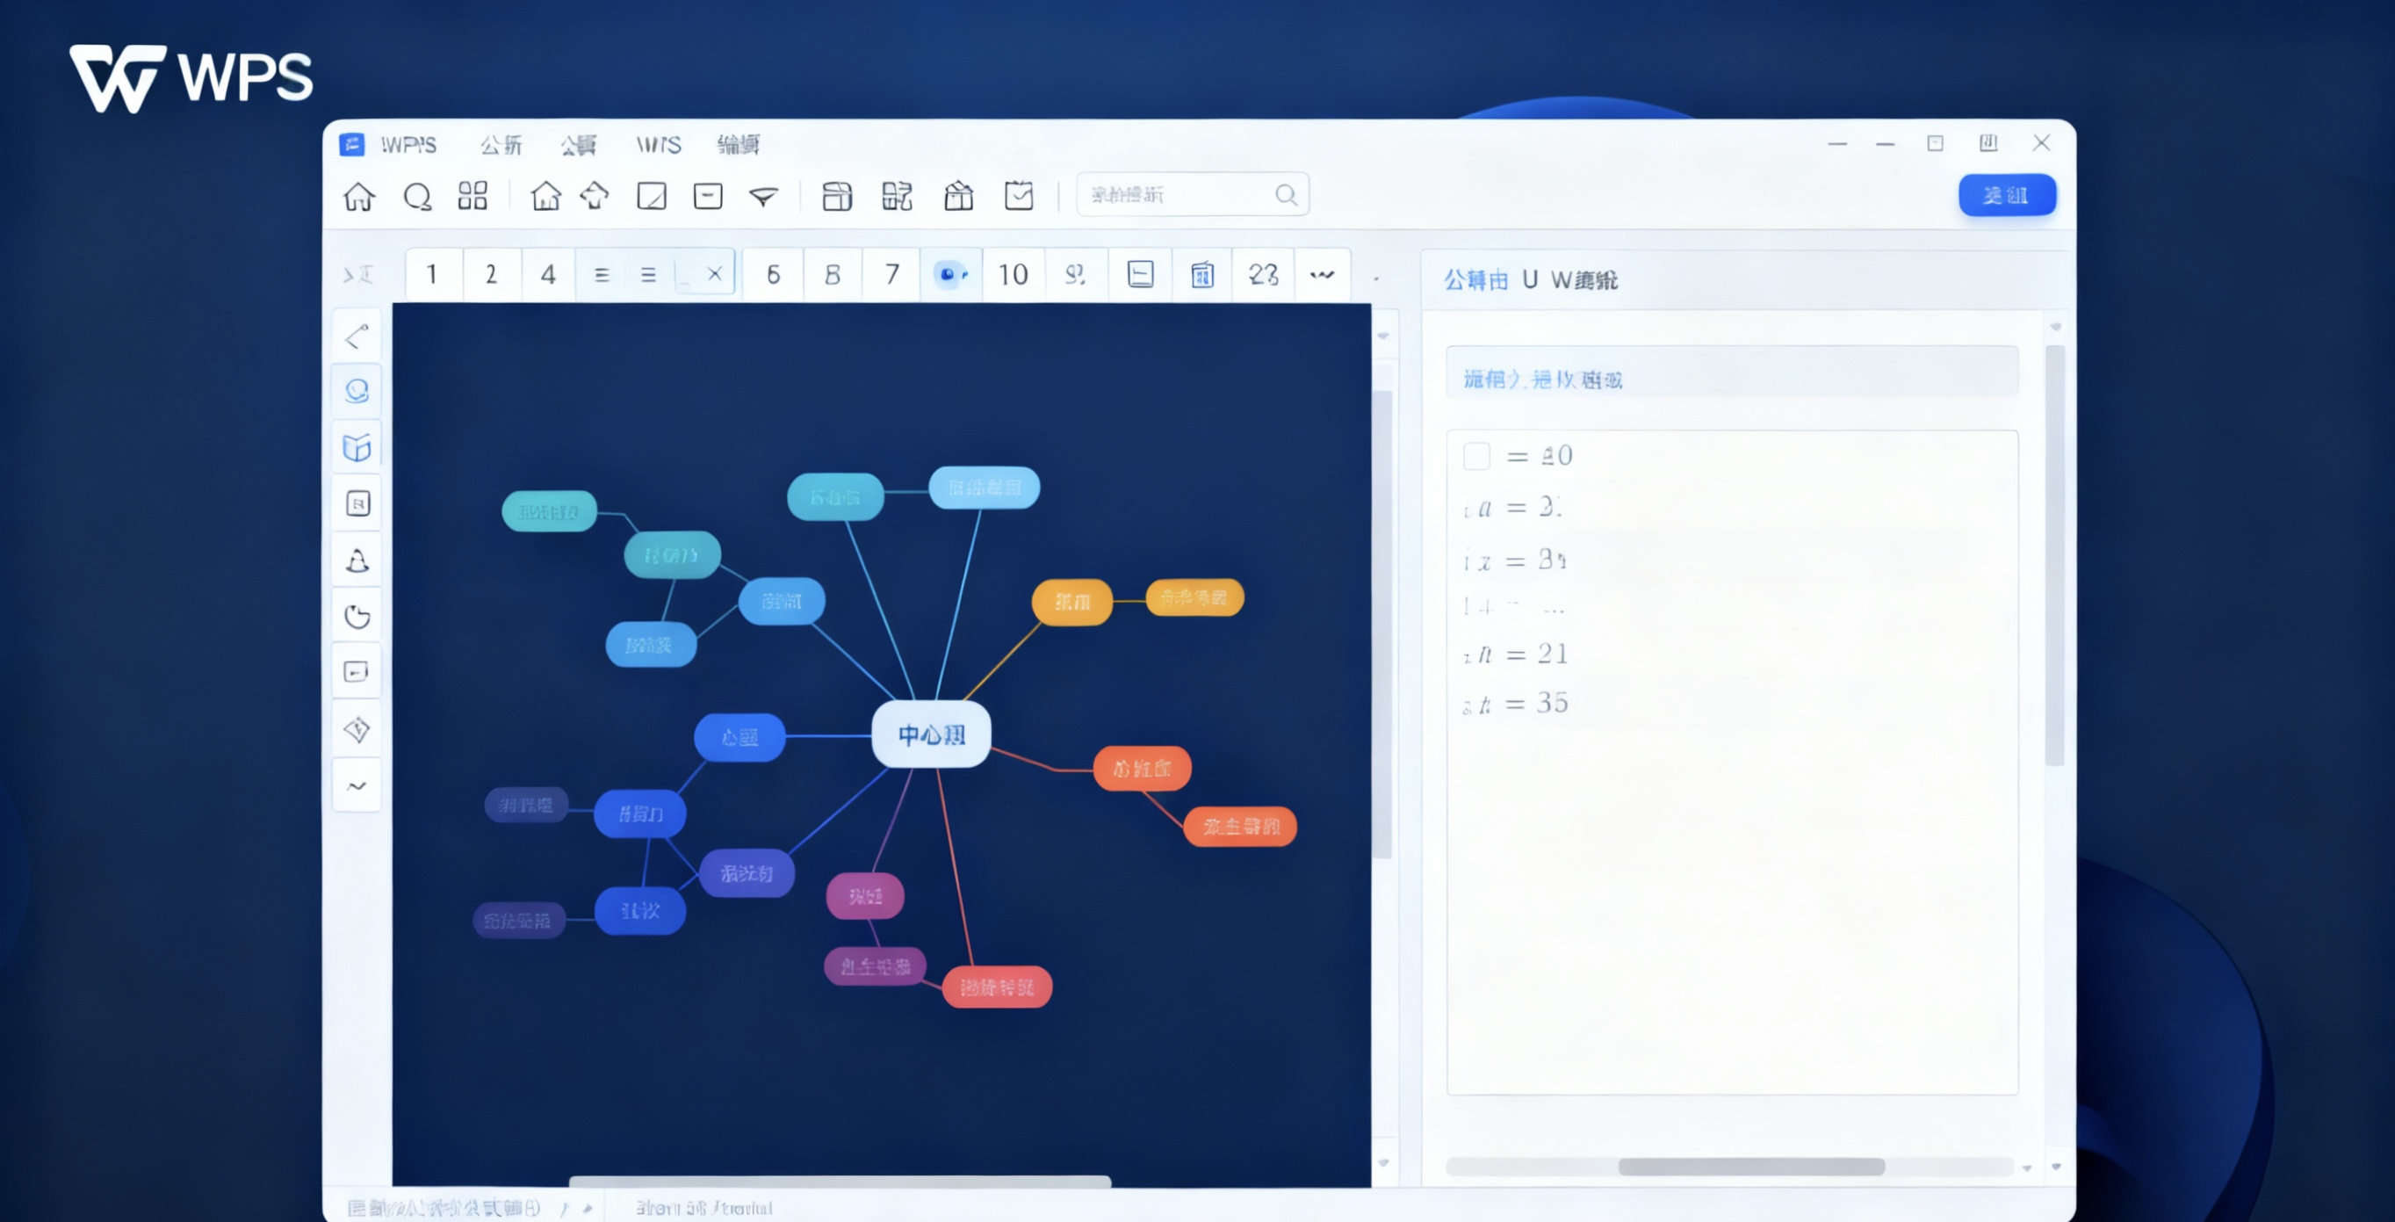The height and width of the screenshot is (1222, 2395).
Task: Open the calendar check icon on the toolbar
Action: click(1018, 195)
